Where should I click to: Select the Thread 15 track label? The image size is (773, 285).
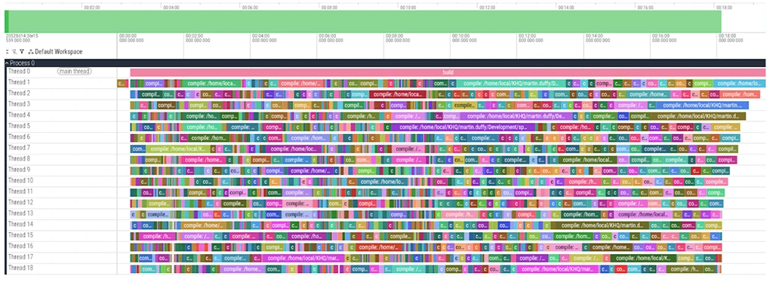(20, 235)
